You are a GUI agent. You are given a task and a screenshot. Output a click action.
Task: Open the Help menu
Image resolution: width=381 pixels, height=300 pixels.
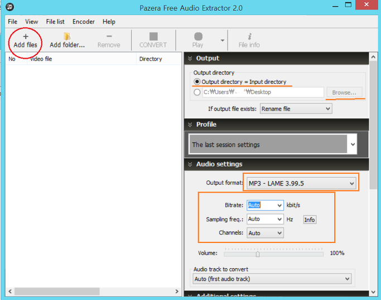(x=109, y=22)
